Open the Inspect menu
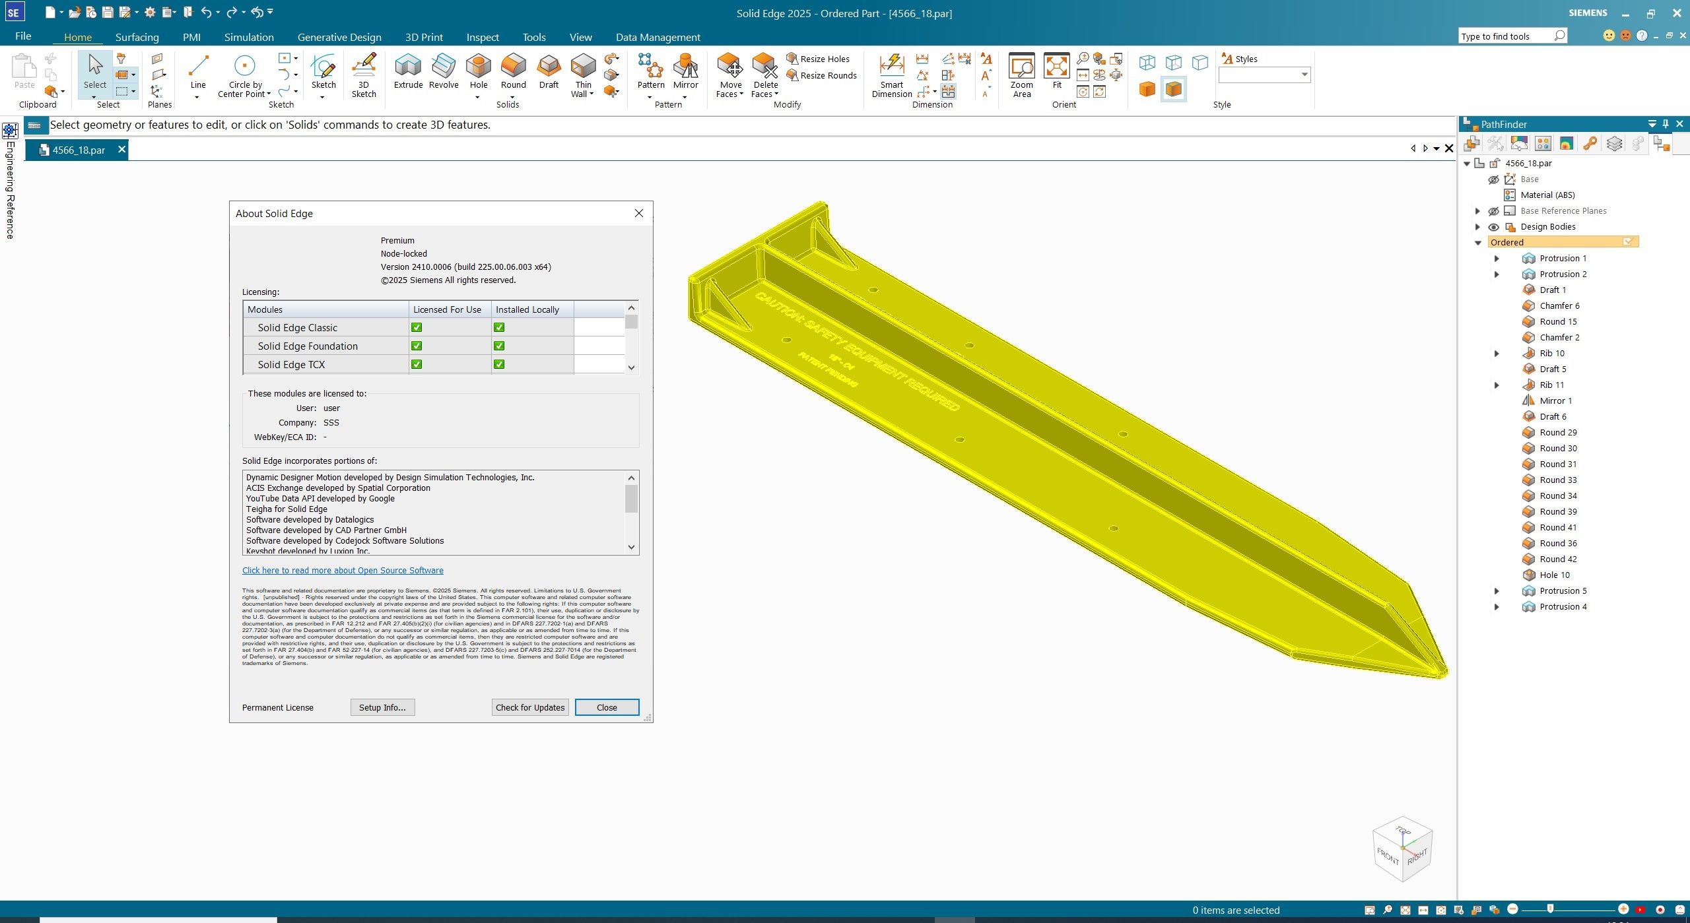 tap(483, 37)
